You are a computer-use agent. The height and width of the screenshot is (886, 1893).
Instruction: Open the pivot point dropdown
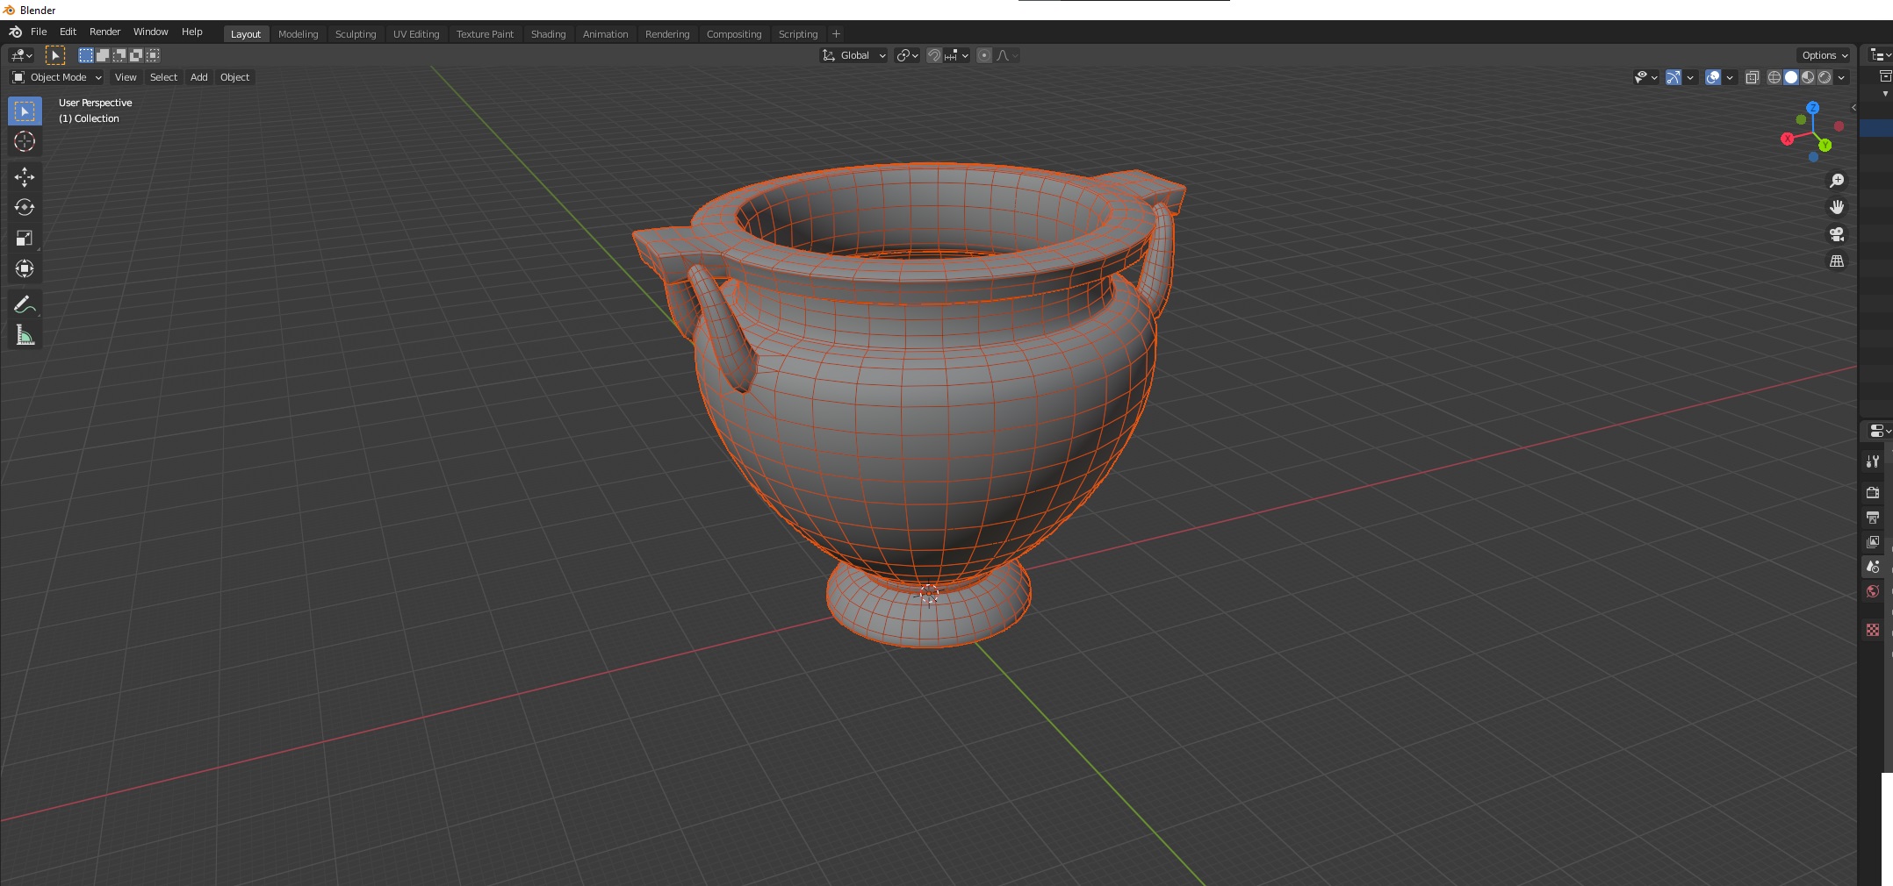[907, 55]
